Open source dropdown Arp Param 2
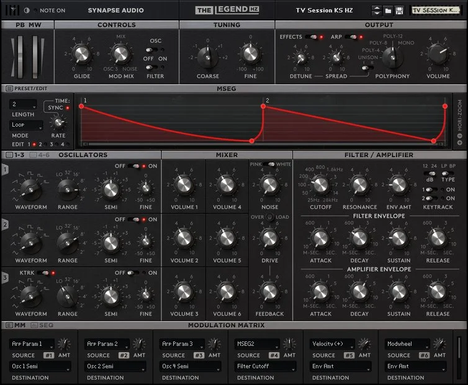This screenshot has width=468, height=385. (x=107, y=344)
